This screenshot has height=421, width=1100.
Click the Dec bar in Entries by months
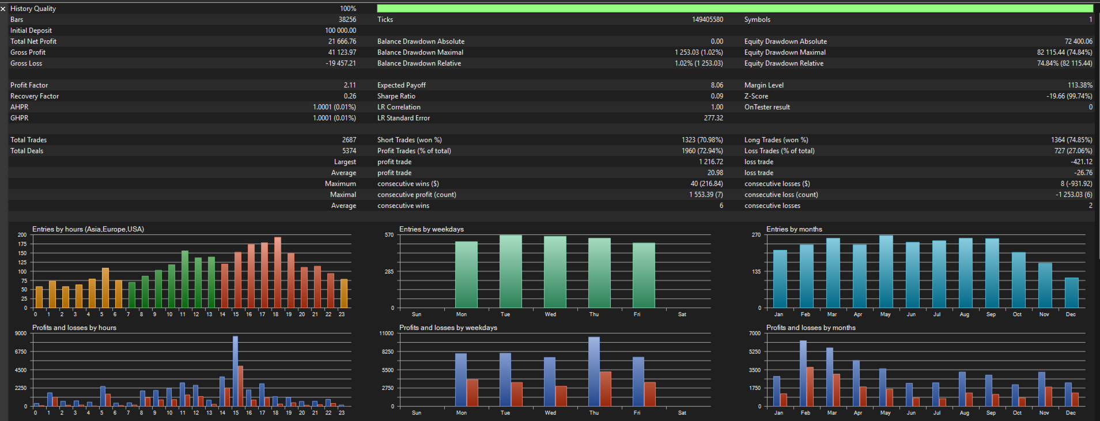tap(1072, 293)
